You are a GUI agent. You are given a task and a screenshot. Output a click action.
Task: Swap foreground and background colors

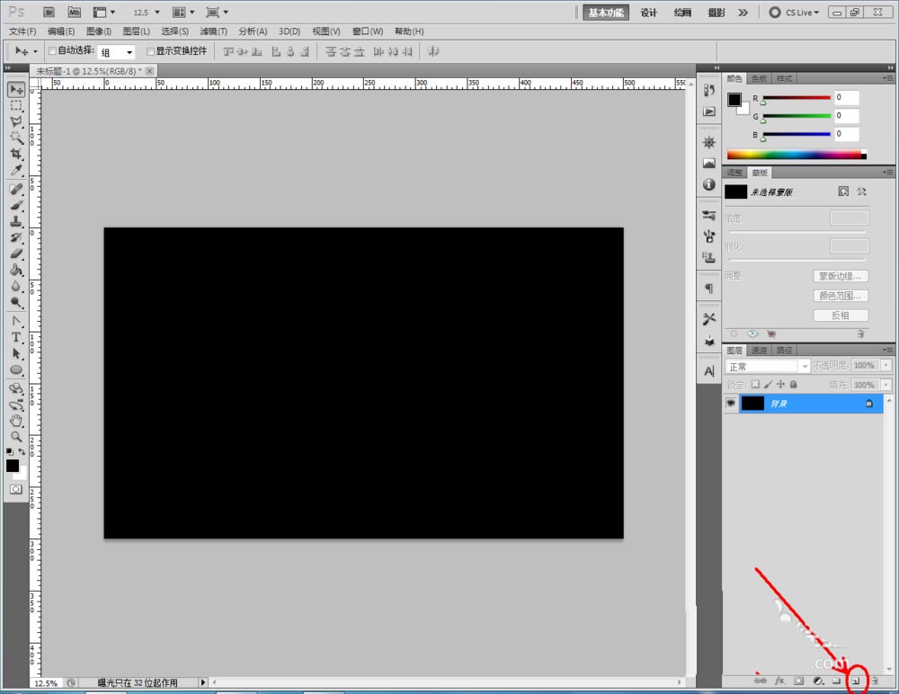click(x=22, y=452)
